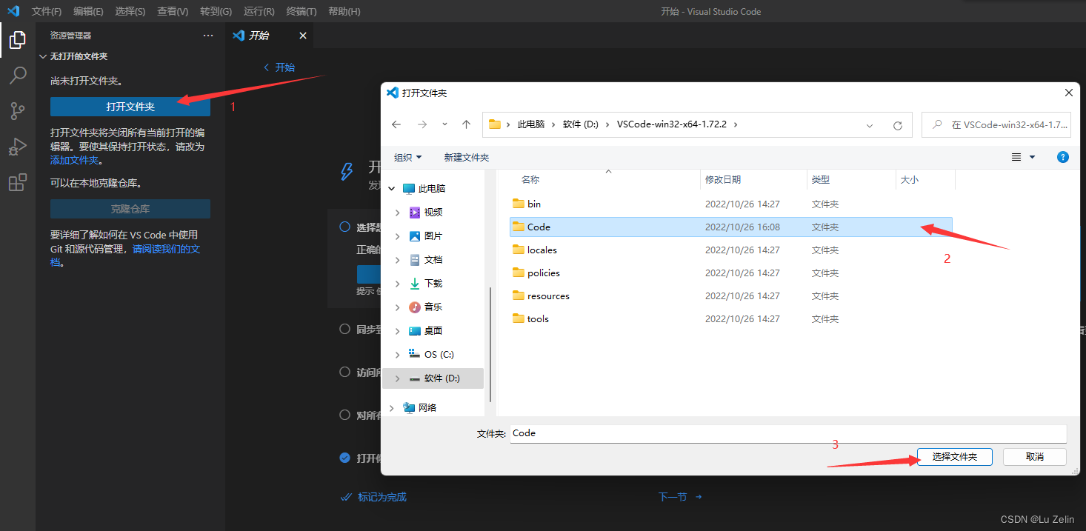
Task: Select the first walkthrough step radio
Action: pyautogui.click(x=344, y=227)
